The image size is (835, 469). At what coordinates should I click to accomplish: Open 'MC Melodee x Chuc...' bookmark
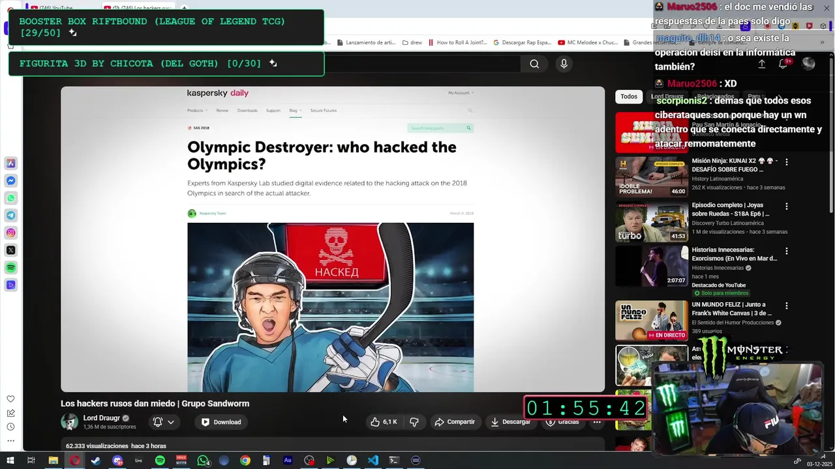click(x=587, y=42)
